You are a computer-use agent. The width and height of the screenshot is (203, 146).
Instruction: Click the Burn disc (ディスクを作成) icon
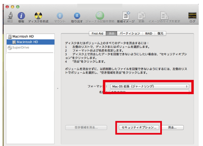tap(38, 16)
